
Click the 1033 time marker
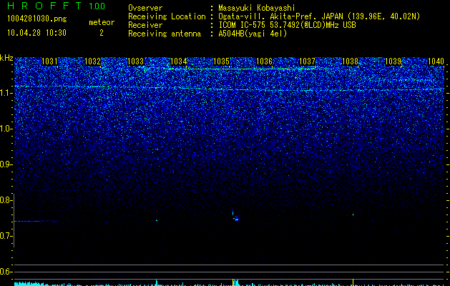135,61
